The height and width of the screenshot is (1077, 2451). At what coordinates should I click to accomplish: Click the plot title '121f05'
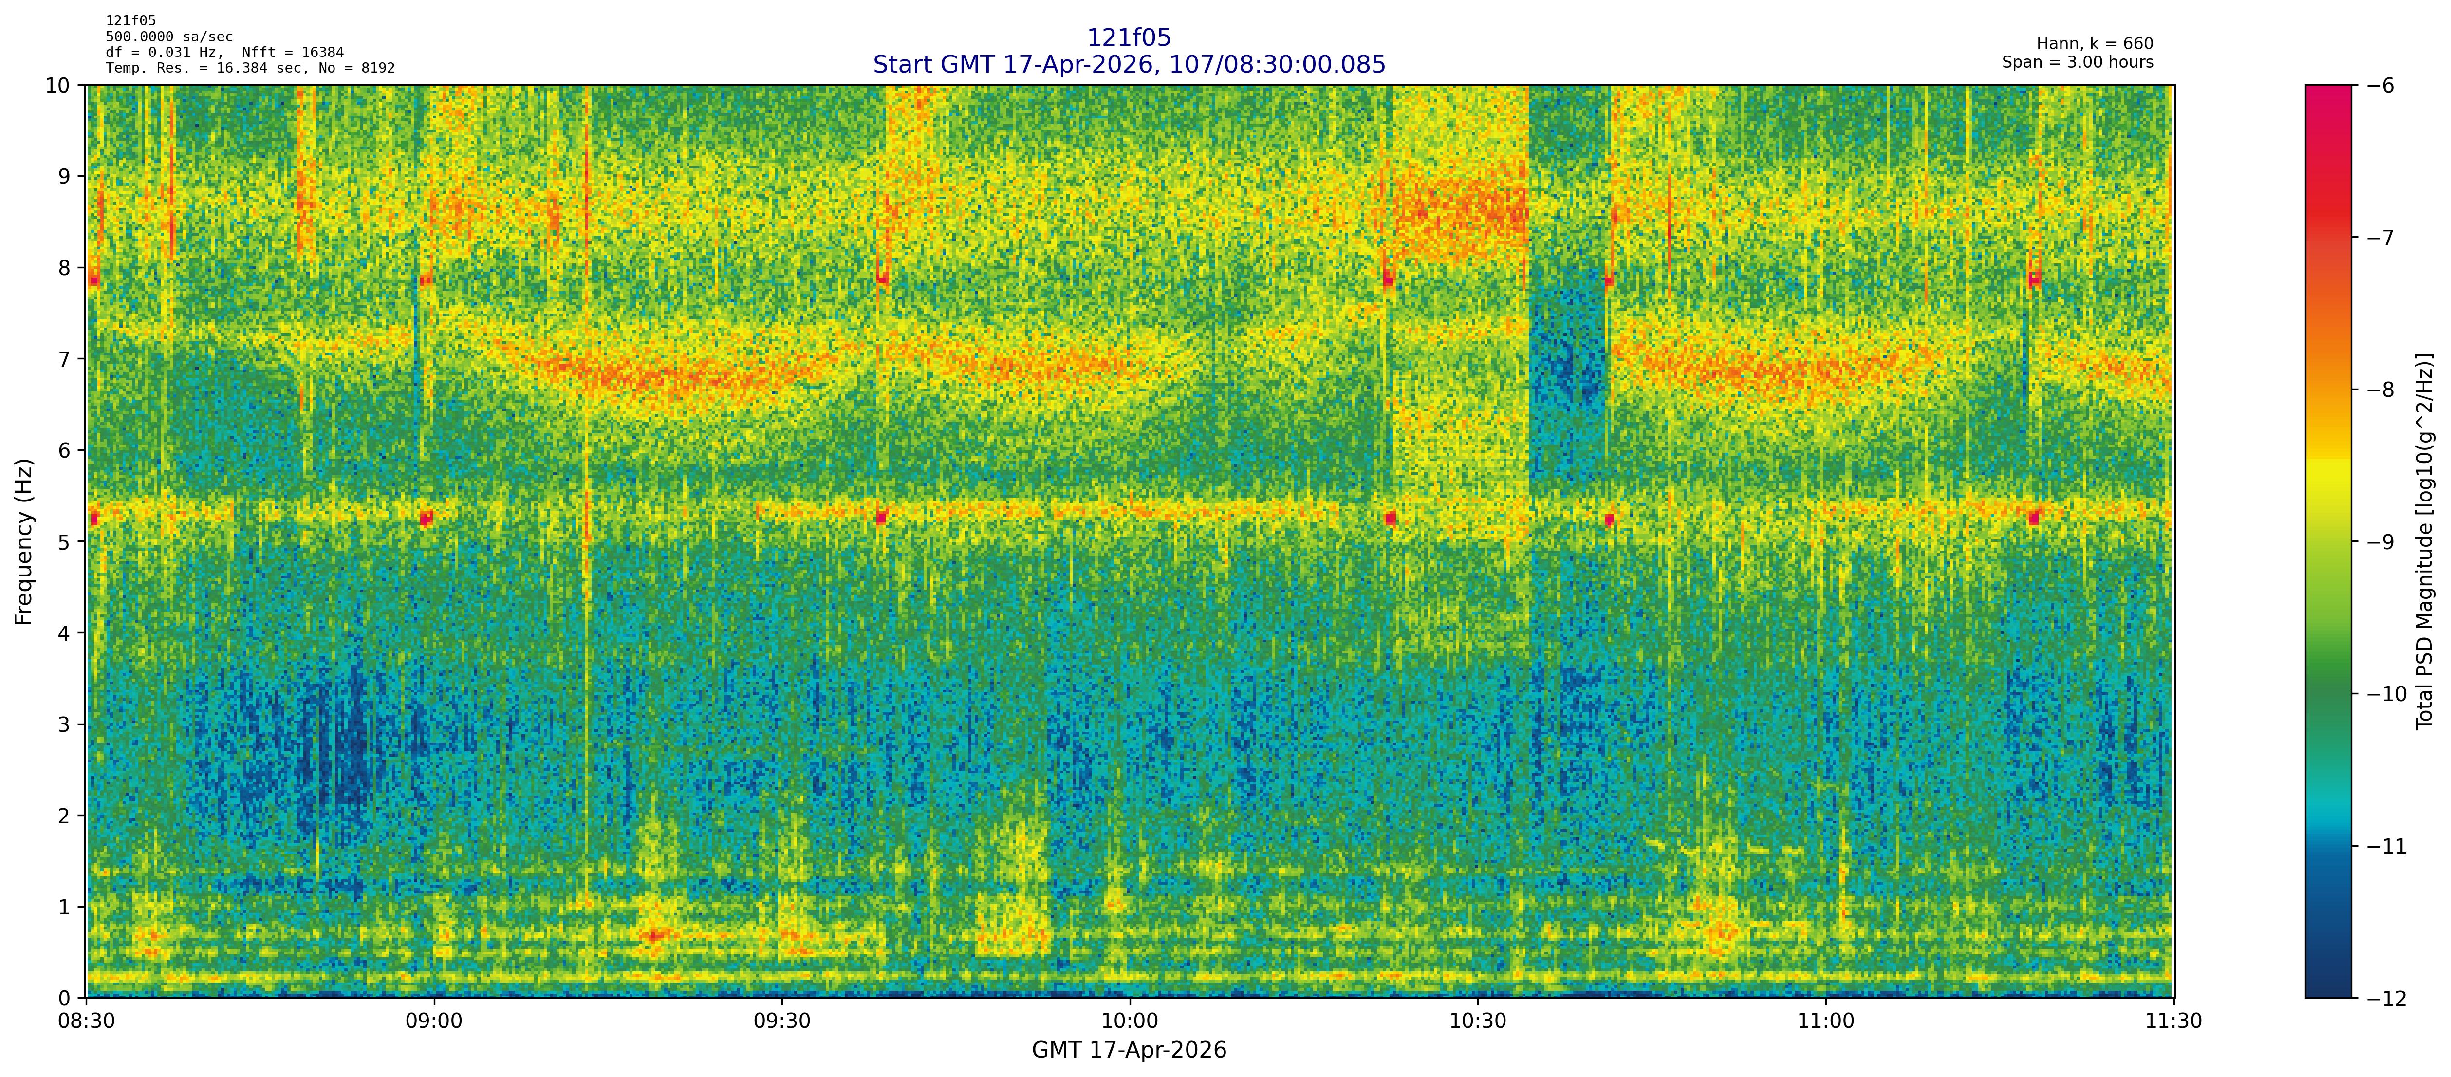click(x=1129, y=38)
